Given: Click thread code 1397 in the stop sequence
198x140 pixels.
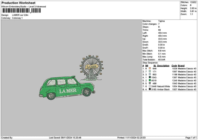Looking at the screenshot, I should pos(175,78).
